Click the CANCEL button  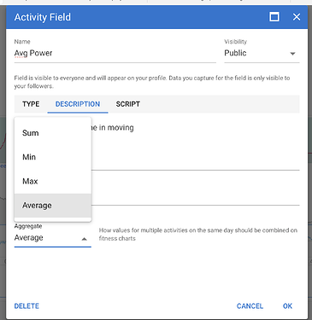250,306
